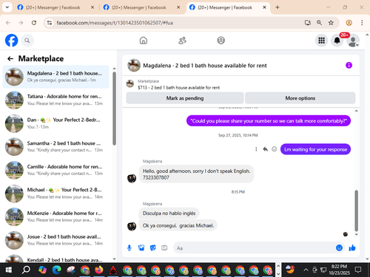370x277 pixels.
Task: Open a new browser tab
Action: pyautogui.click(x=277, y=7)
